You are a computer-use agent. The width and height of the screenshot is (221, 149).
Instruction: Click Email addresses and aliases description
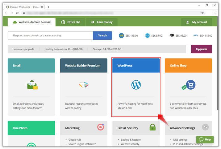pos(28,106)
